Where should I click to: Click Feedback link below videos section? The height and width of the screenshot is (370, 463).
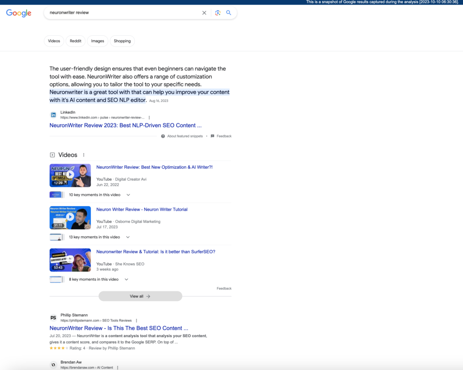point(224,289)
